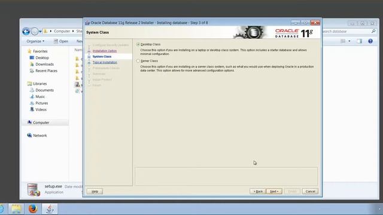Toggle the preview pane icon in Explorer

pyautogui.click(x=359, y=41)
